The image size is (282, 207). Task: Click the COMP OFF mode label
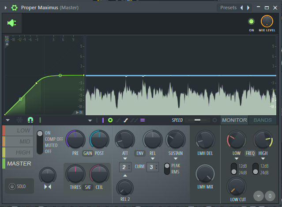coord(54,139)
